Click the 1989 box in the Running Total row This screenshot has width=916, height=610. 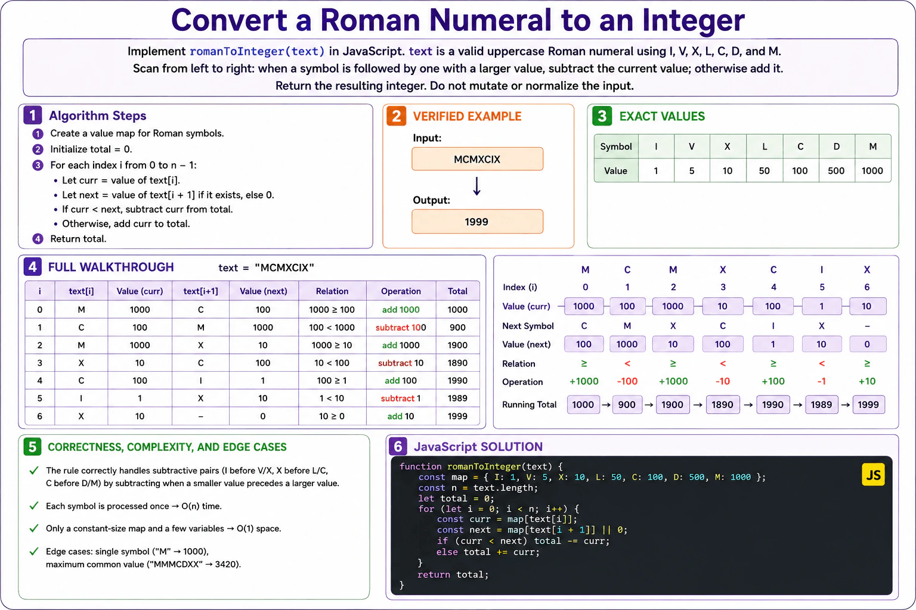click(x=821, y=404)
